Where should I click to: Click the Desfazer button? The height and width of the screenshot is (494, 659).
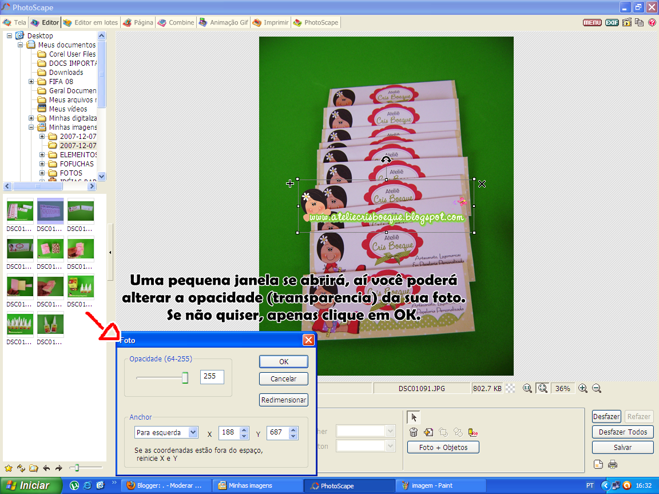606,417
